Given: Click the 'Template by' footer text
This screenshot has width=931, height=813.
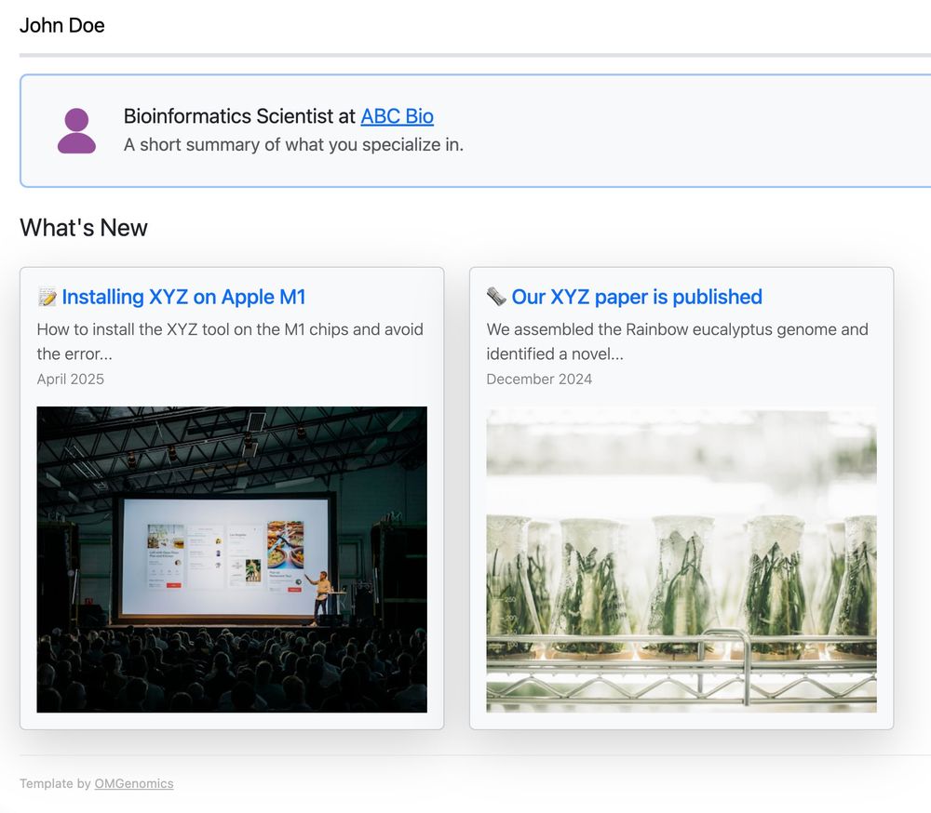Looking at the screenshot, I should (x=55, y=783).
